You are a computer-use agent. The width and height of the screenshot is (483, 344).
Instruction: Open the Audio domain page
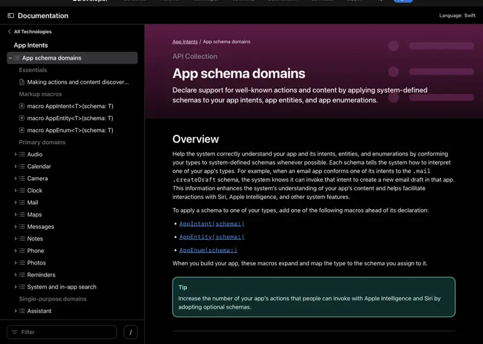[x=34, y=154]
